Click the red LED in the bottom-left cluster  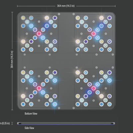[x=39, y=88]
